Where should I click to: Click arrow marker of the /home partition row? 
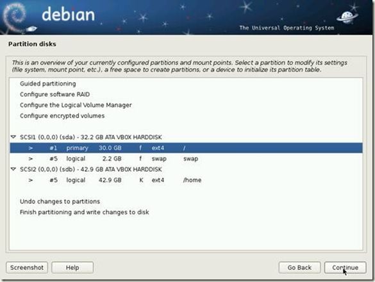[31, 180]
